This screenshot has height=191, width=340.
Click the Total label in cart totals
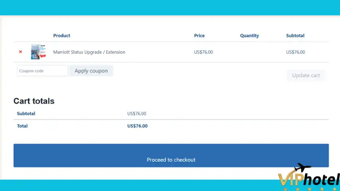point(22,126)
